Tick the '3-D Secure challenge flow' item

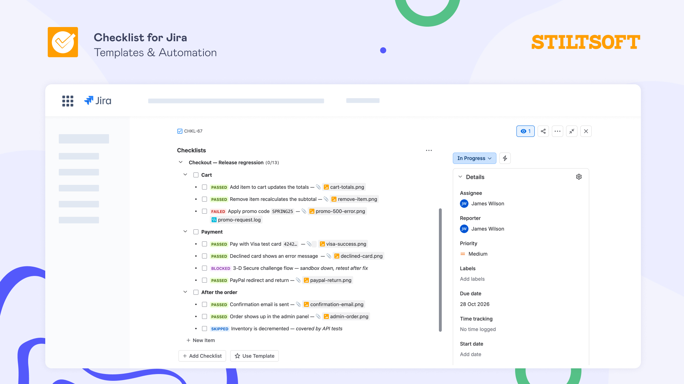click(204, 268)
